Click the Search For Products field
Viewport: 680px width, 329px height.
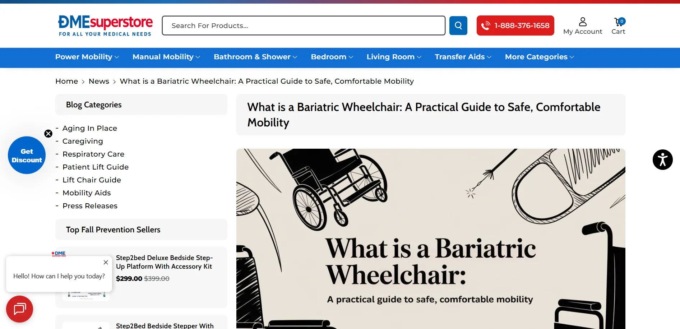[304, 26]
